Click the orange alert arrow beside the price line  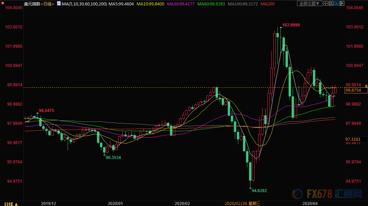tap(367, 85)
